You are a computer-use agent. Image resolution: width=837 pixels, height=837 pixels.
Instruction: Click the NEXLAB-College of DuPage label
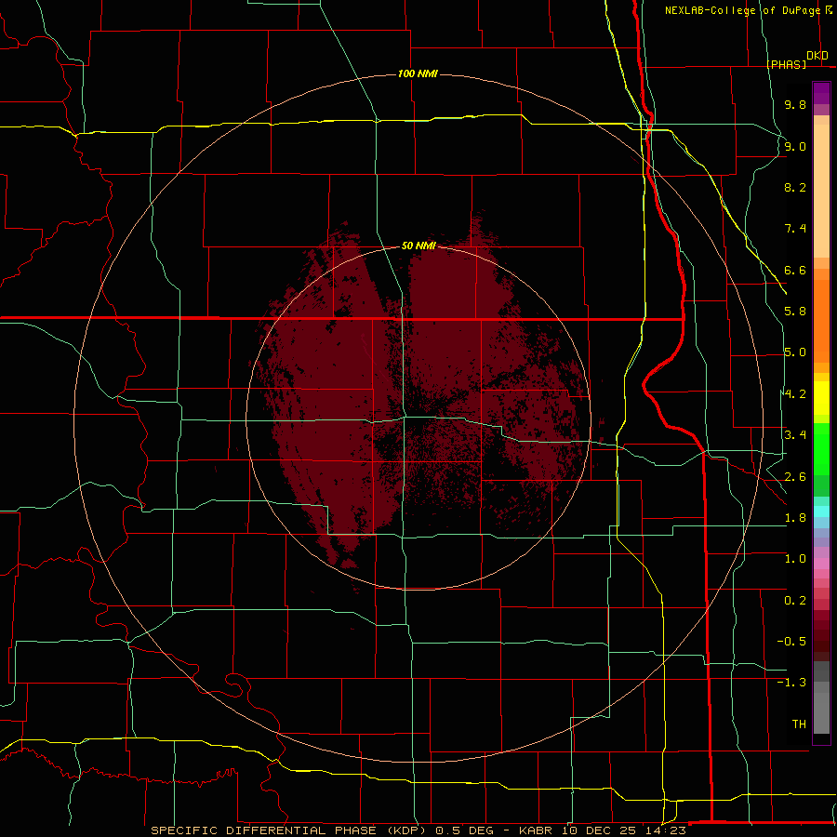click(742, 10)
